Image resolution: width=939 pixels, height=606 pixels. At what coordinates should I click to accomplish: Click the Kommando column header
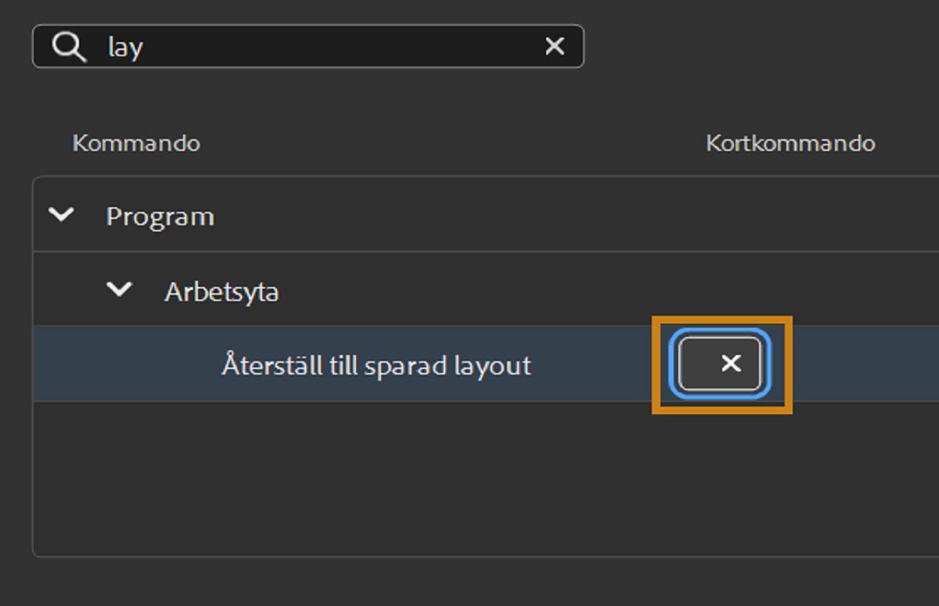[135, 144]
